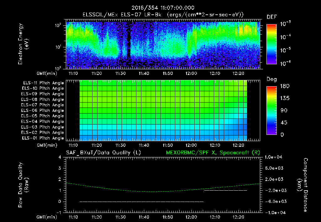Select the Component Distance (km) axis label
Screen dimensions: 321x222
tap(303, 185)
